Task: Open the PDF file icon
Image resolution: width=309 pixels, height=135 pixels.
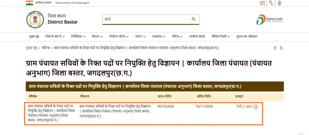Action: [255, 106]
